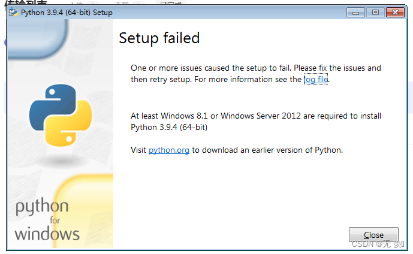Click the blue and yellow Python logo
This screenshot has width=413, height=254.
coord(61,115)
